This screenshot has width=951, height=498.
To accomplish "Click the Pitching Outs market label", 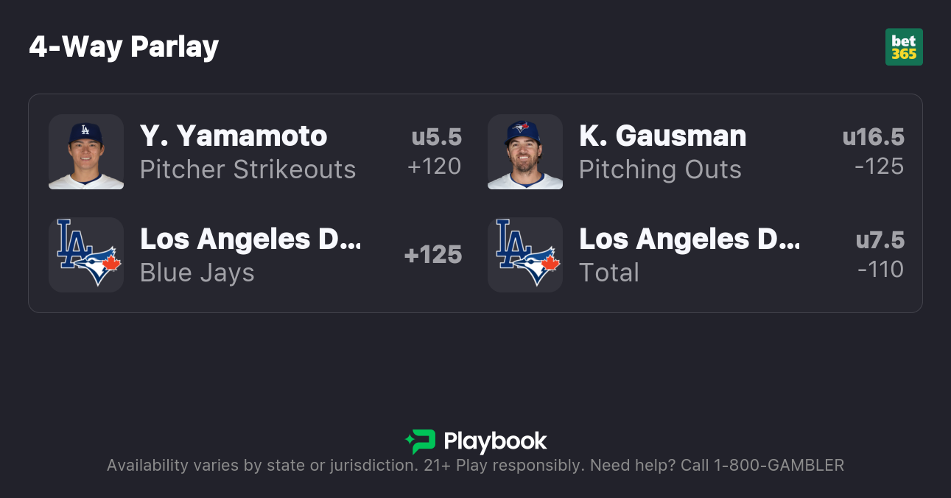I will (660, 169).
